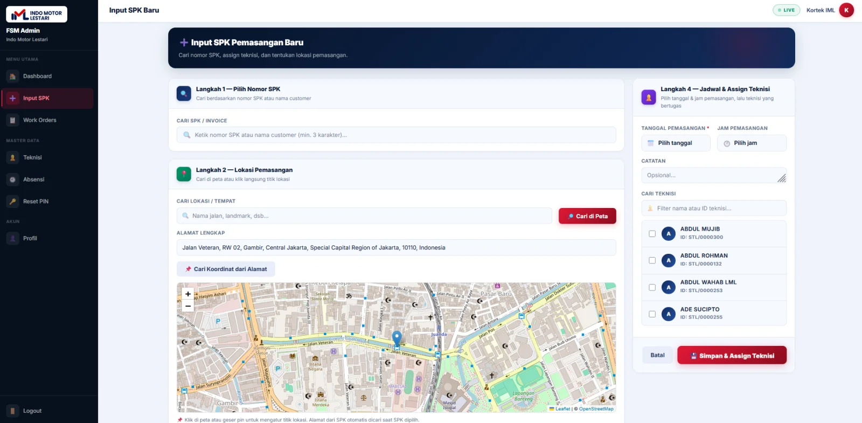This screenshot has width=862, height=423.
Task: Click the Langkah 4 technician icon
Action: pos(649,97)
